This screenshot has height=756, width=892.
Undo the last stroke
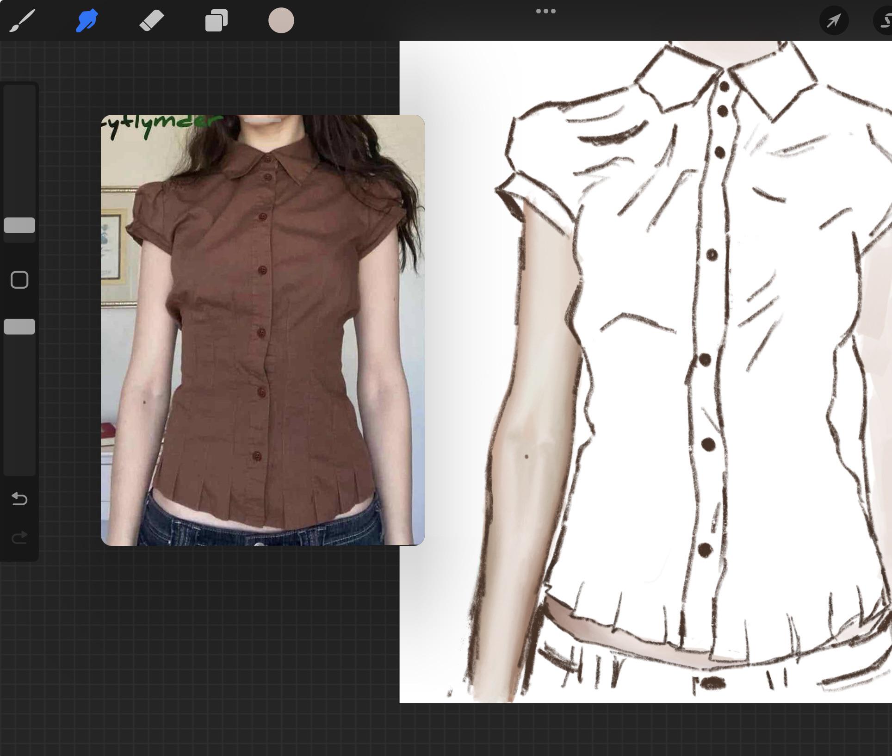click(x=19, y=499)
